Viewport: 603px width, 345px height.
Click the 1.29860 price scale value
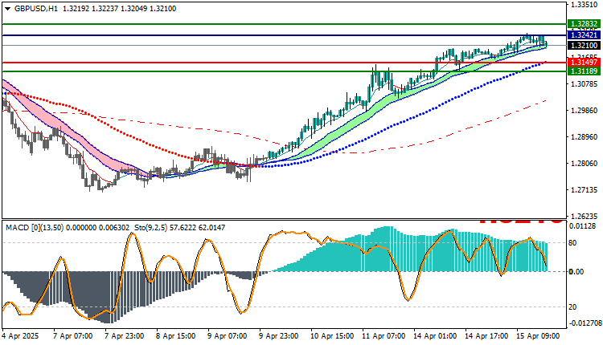tap(585, 110)
